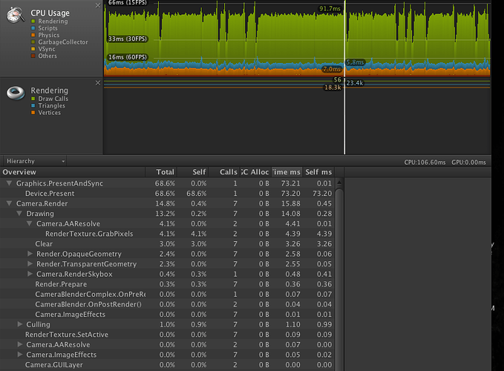Toggle the Triangles legend color box
Image resolution: width=504 pixels, height=371 pixels.
[32, 106]
